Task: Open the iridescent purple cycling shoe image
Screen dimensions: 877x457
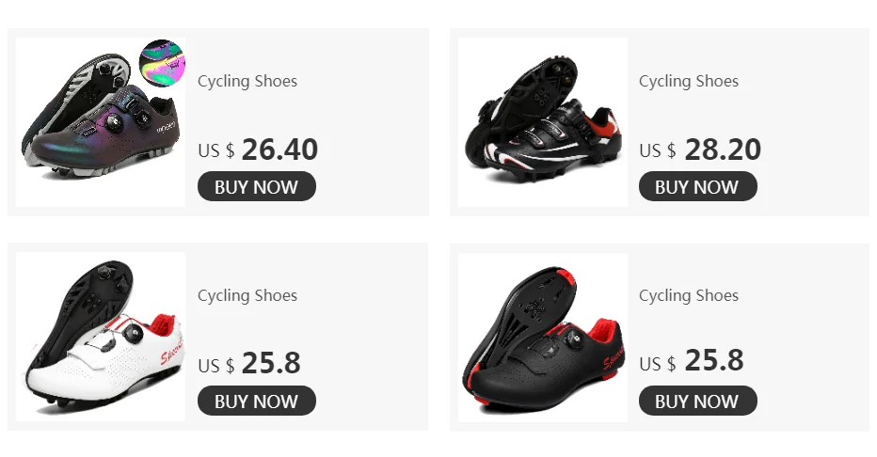Action: pyautogui.click(x=101, y=122)
